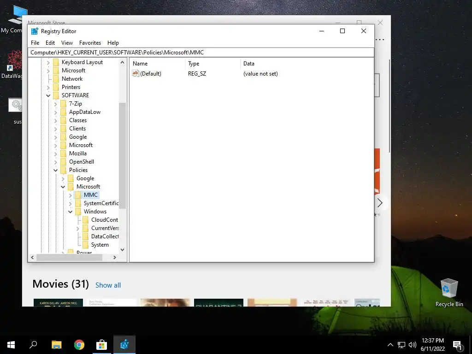The height and width of the screenshot is (354, 472).
Task: Open File Explorer from the taskbar
Action: tap(56, 345)
